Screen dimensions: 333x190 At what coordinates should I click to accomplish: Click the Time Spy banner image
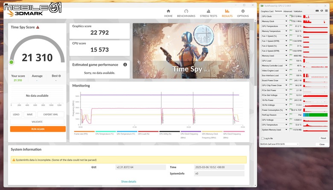click(191, 51)
